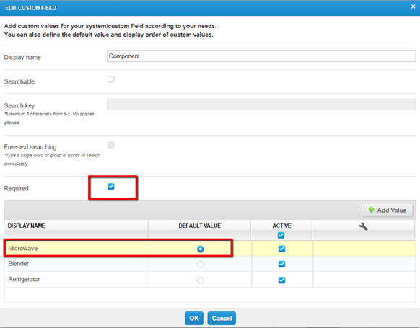Uncheck Active for Blender
The image size is (420, 328).
coord(281,264)
